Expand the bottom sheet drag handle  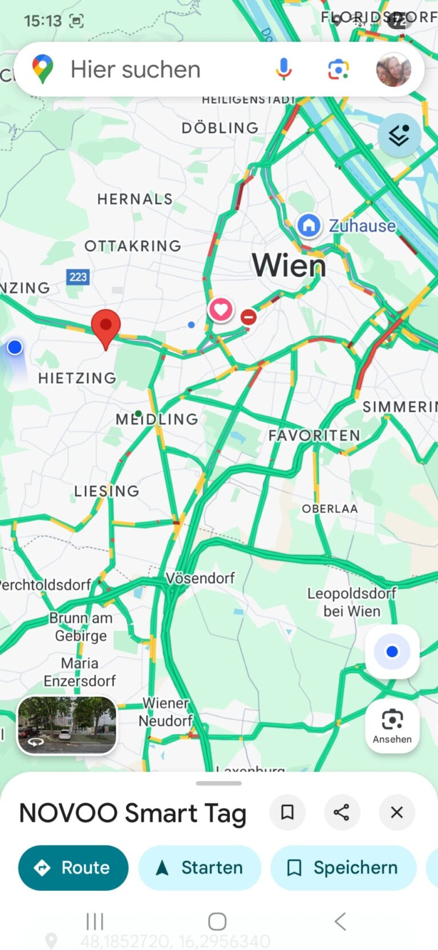point(218,783)
